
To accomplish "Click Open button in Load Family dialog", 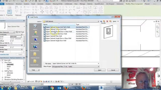I will point(100,70).
